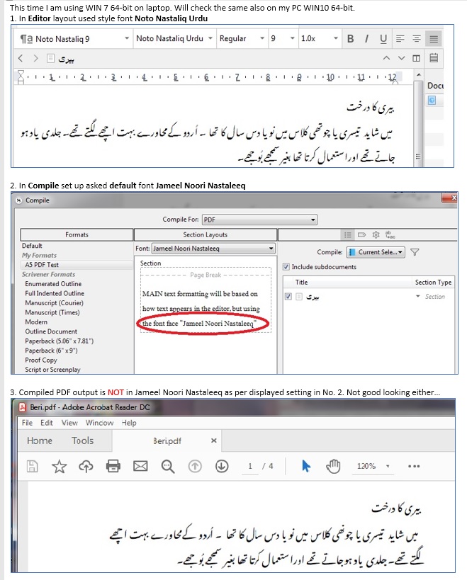Toggle italic formatting in the editor toolbar

click(366, 38)
